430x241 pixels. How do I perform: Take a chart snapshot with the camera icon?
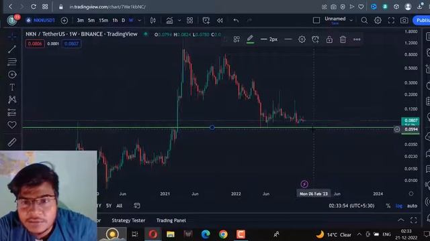[x=404, y=20]
